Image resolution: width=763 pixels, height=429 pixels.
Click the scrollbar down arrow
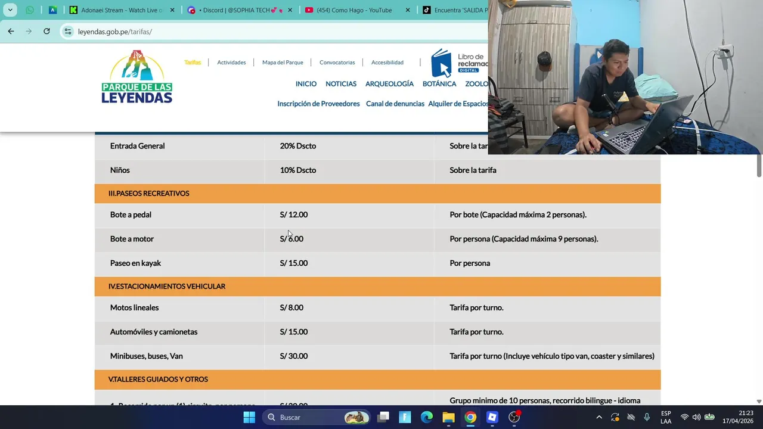759,402
